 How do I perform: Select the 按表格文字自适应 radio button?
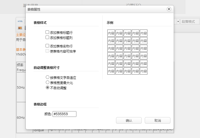(x=48, y=78)
